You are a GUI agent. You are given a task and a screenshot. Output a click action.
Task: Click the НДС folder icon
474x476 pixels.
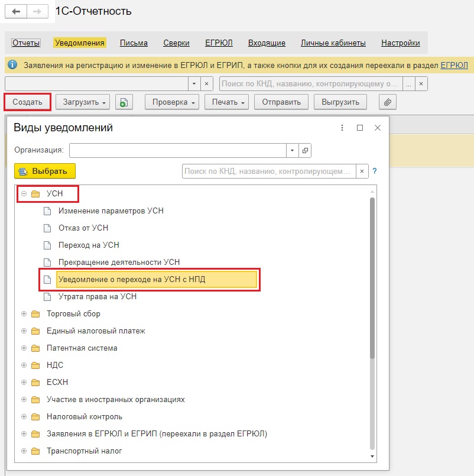pyautogui.click(x=35, y=365)
